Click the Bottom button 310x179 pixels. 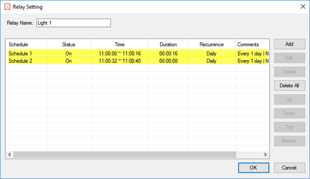[290, 141]
